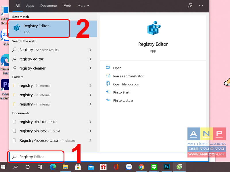Select the registry editor web suggestion
The width and height of the screenshot is (230, 172).
tap(53, 59)
